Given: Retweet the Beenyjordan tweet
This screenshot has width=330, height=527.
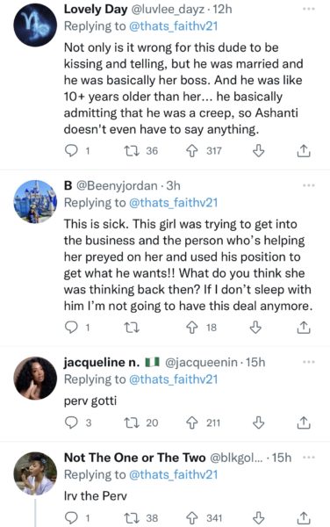Looking at the screenshot, I should coord(132,327).
